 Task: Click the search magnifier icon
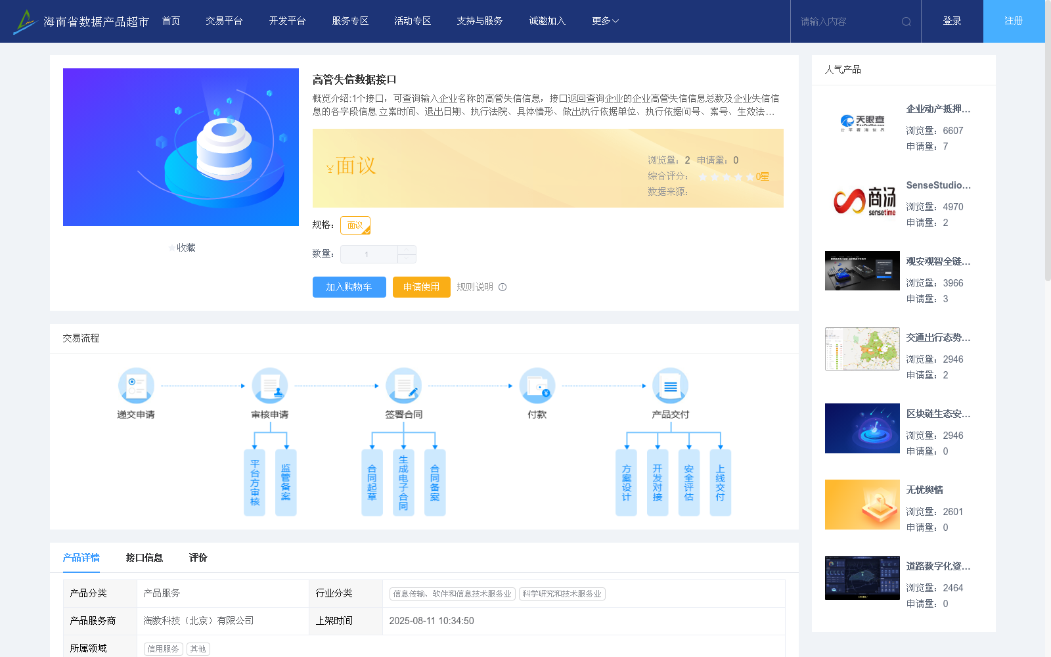906,21
